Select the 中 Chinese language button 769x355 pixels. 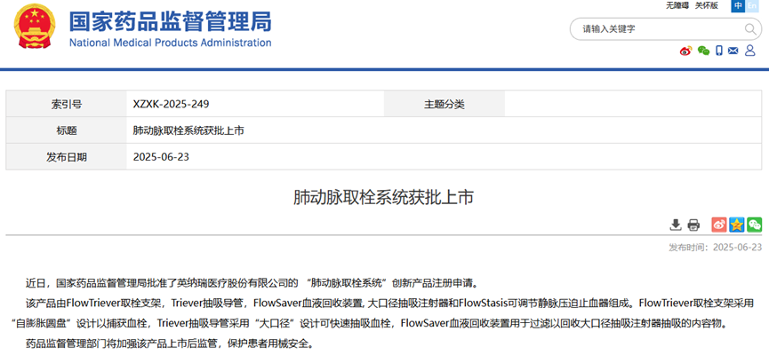click(x=738, y=5)
